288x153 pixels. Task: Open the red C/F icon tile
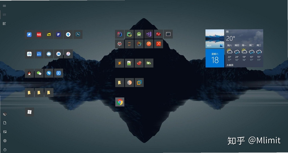[158, 34]
